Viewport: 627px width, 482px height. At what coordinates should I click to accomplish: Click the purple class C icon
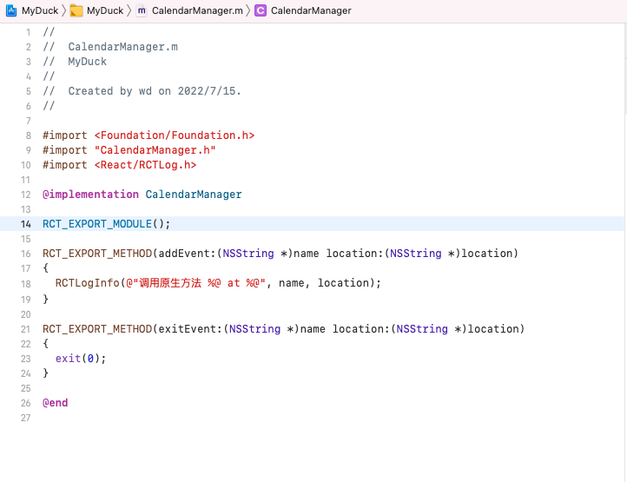[x=261, y=10]
